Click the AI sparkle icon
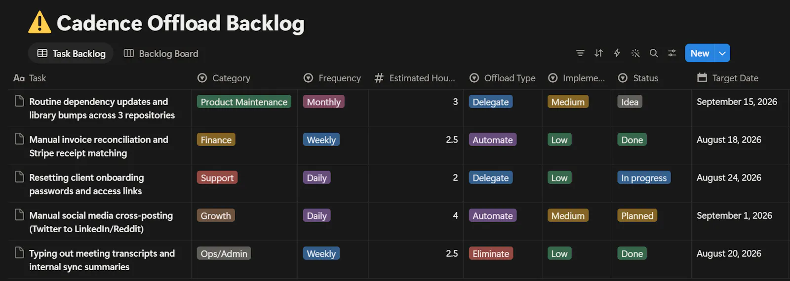 [635, 53]
